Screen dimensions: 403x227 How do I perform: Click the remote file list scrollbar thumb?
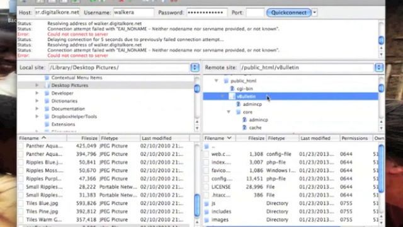tap(381, 168)
